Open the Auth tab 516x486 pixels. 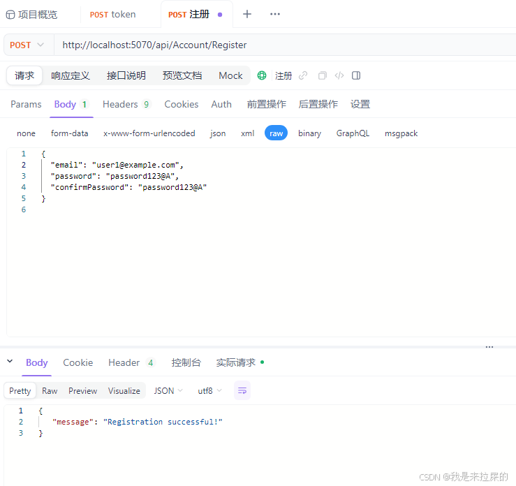coord(221,104)
